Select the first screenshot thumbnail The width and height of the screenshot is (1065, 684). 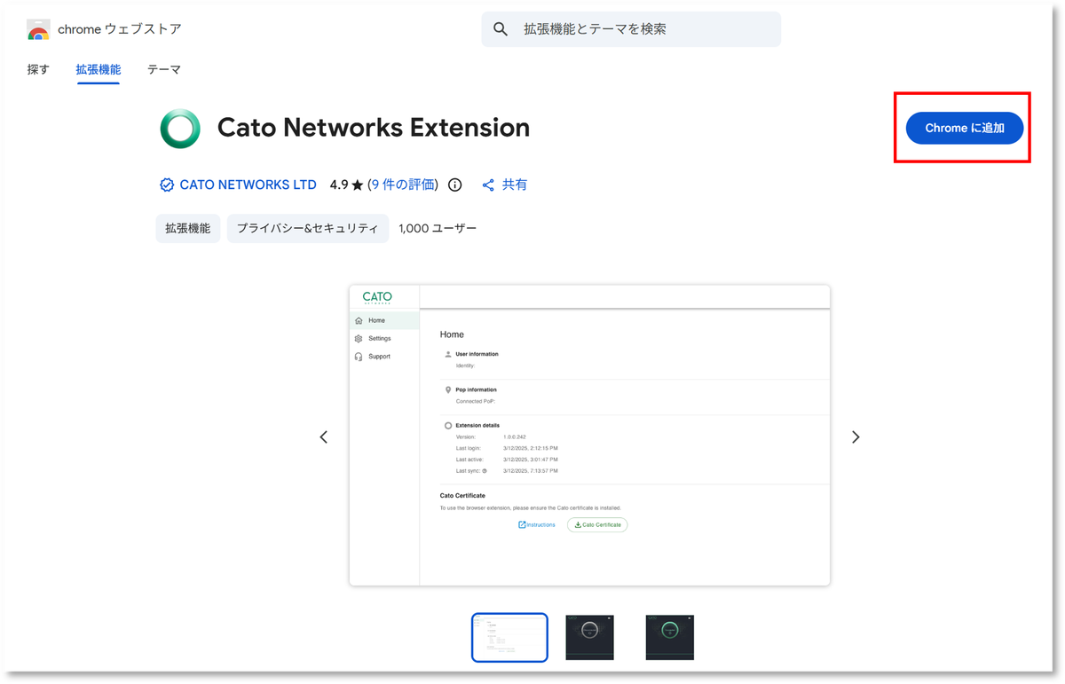(x=509, y=637)
